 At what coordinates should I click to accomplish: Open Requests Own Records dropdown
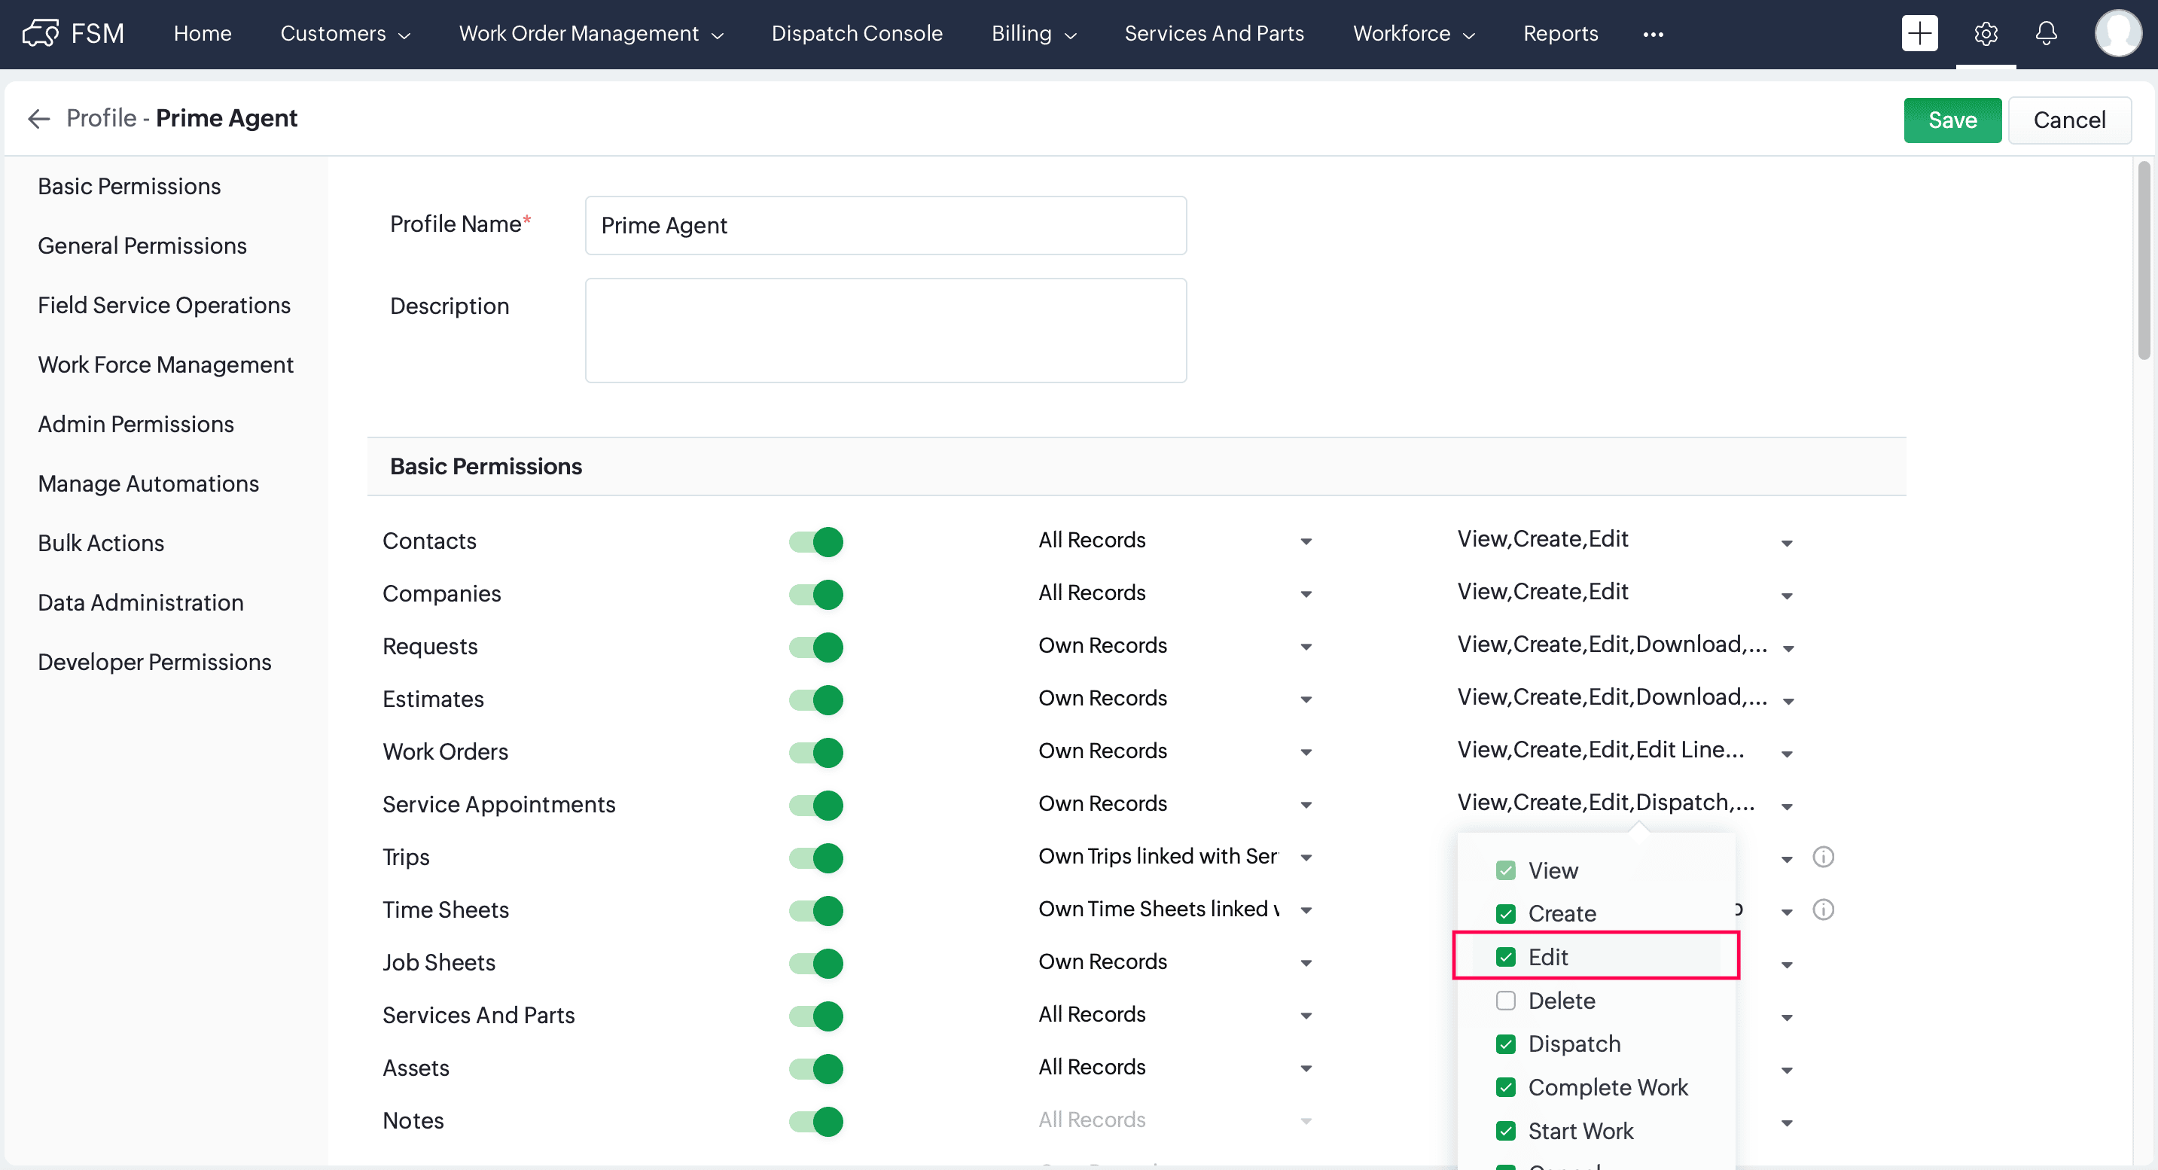(1175, 647)
